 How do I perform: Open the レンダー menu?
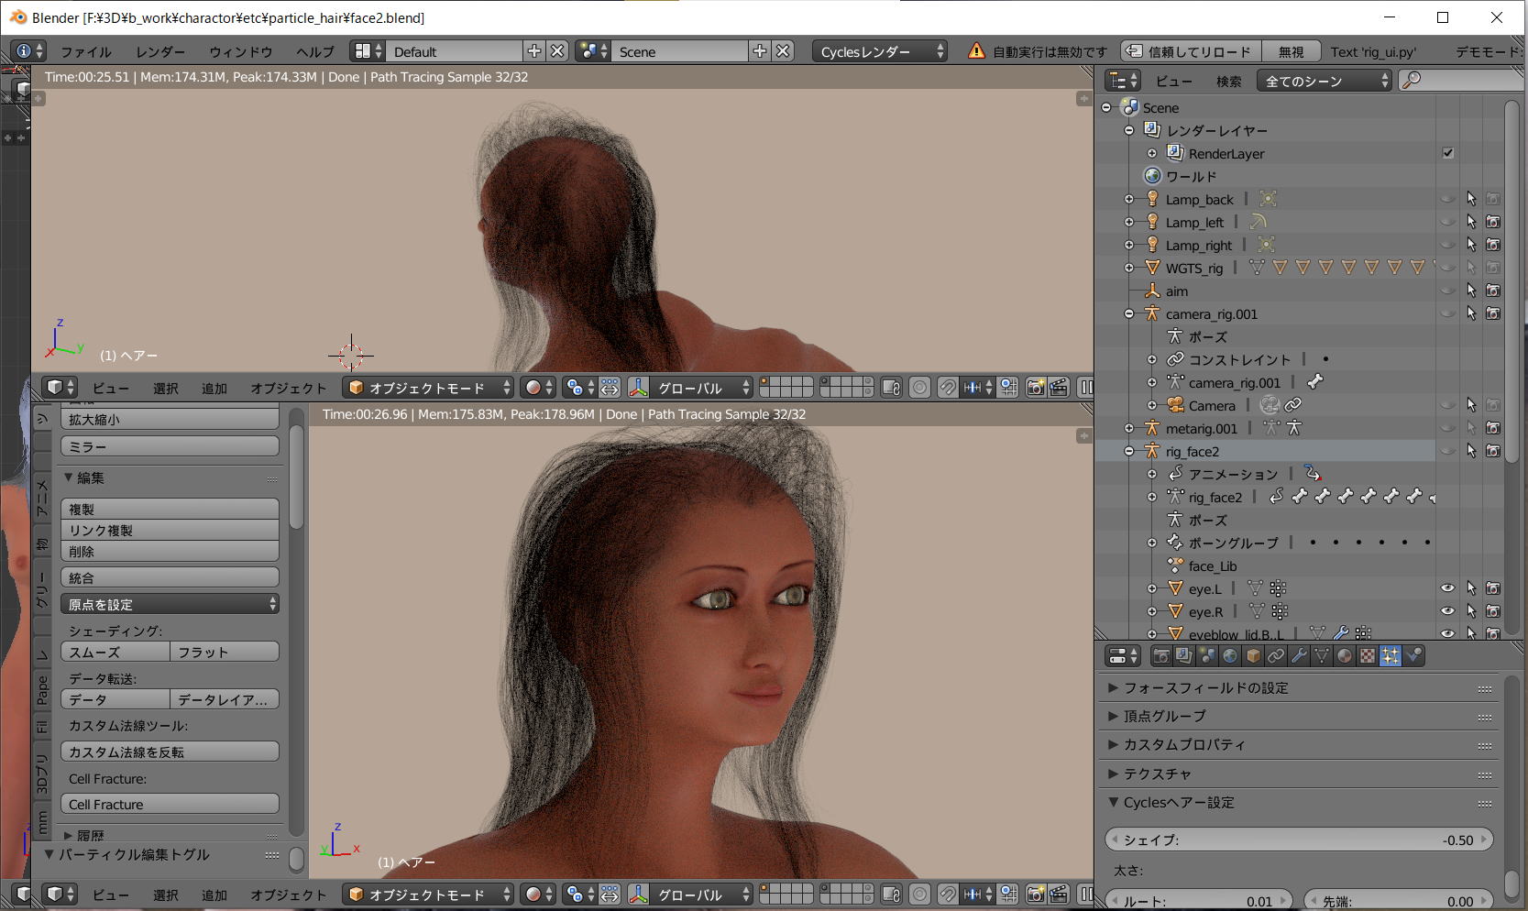point(160,51)
